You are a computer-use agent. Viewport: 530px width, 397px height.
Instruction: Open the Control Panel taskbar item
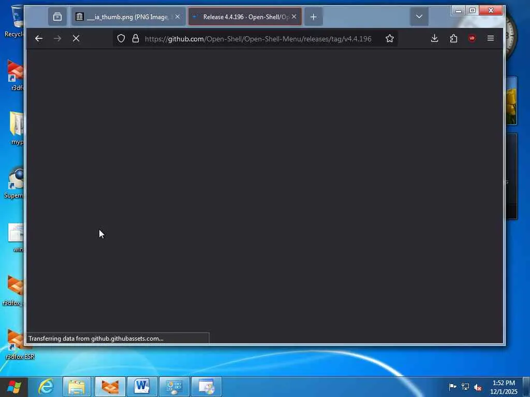point(174,387)
